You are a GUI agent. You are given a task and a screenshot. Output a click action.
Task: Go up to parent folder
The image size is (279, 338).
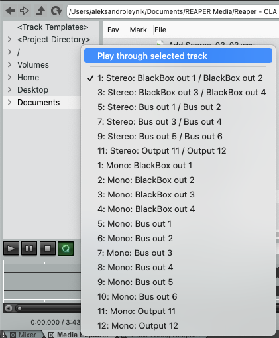tap(40, 11)
